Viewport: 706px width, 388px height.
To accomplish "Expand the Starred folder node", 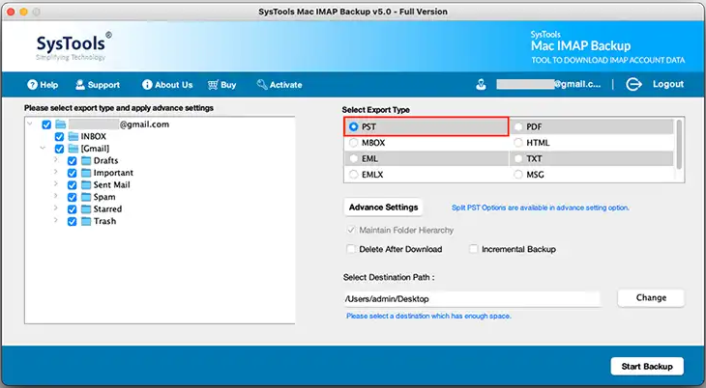I will 56,208.
